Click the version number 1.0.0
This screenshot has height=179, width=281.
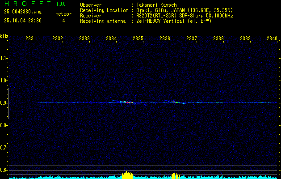pos(61,4)
